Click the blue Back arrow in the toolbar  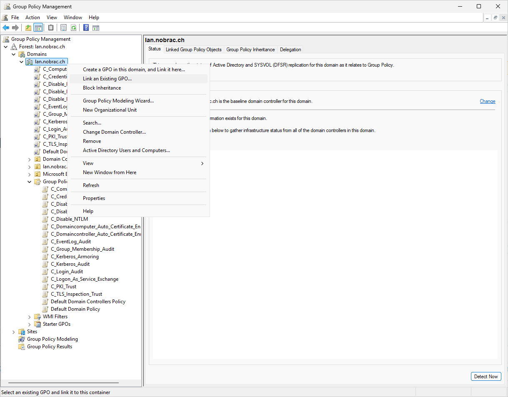point(6,28)
